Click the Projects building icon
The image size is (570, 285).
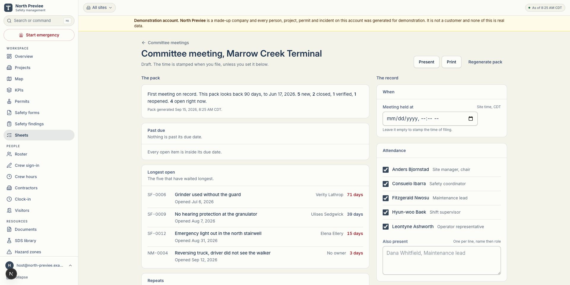(x=9, y=68)
